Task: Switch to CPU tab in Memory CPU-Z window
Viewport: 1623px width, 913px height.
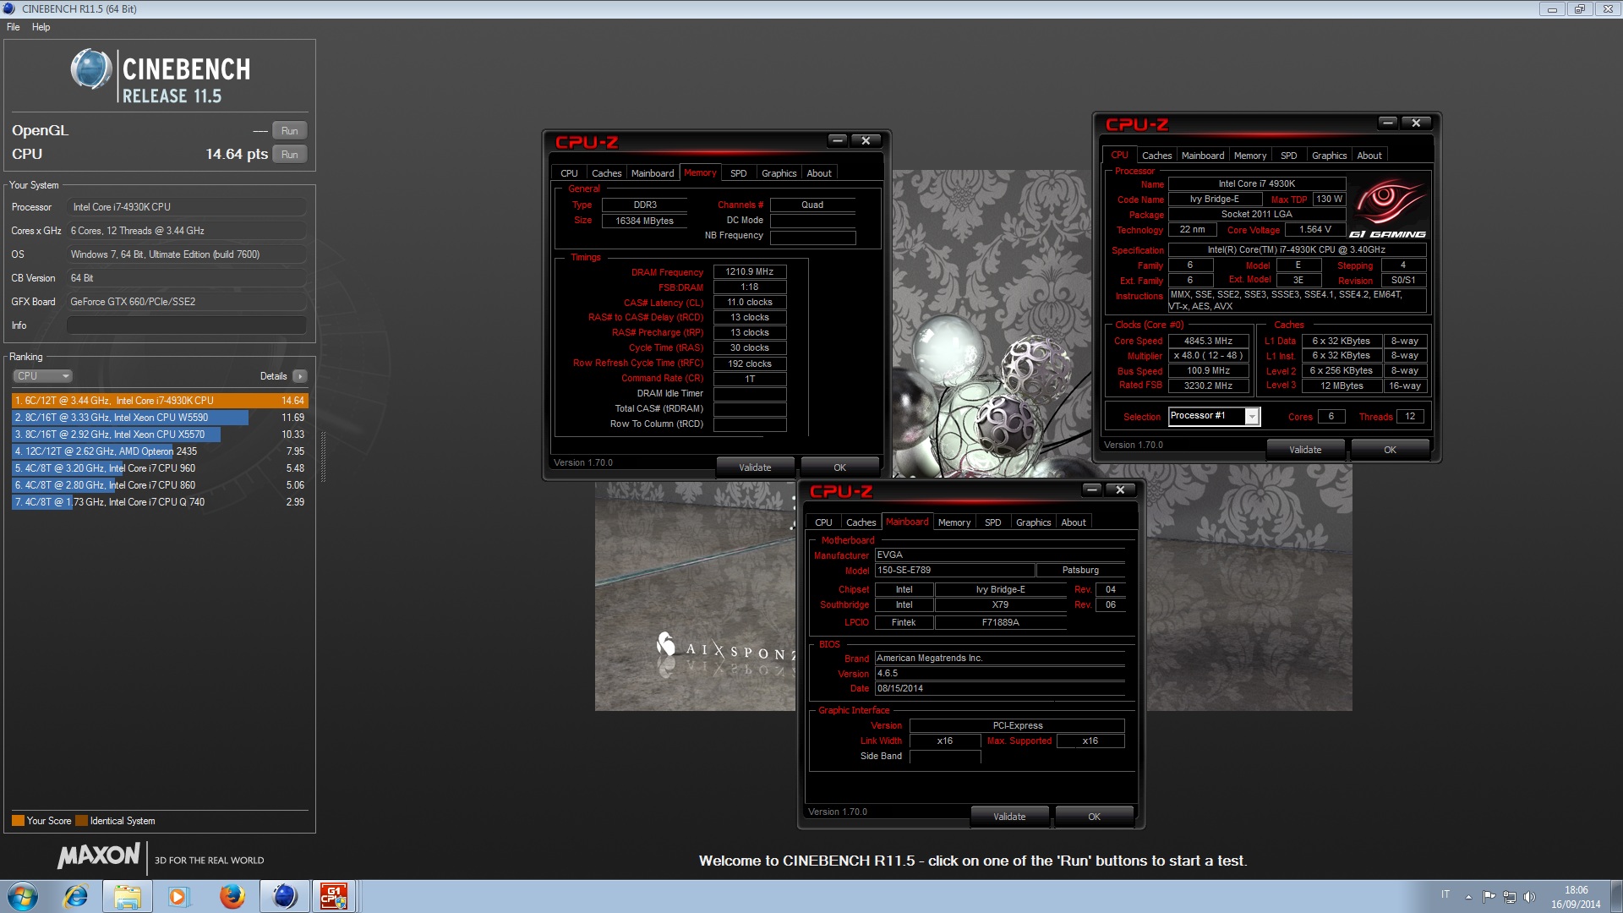Action: (569, 173)
